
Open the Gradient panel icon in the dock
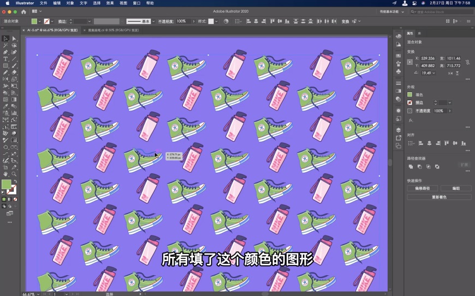[399, 91]
